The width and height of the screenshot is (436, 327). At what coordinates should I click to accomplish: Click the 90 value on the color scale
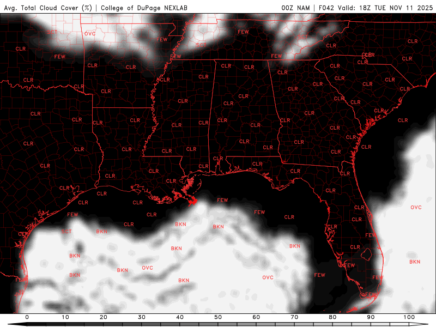tap(371, 317)
